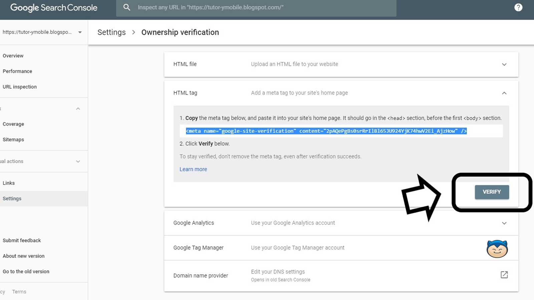Click the HTML file row title
The height and width of the screenshot is (300, 534).
pos(185,64)
